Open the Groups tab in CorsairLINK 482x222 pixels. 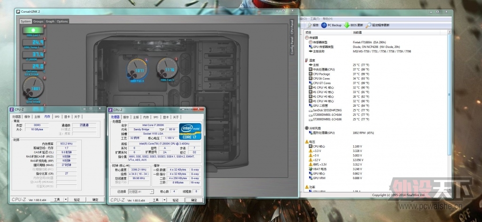coord(39,22)
